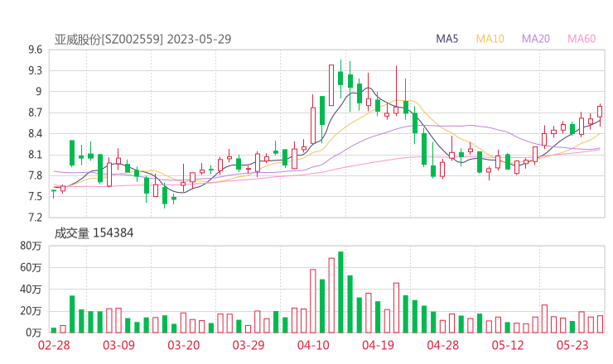613x364 pixels.
Task: Click the 03-20 date label
Action: coord(184,345)
